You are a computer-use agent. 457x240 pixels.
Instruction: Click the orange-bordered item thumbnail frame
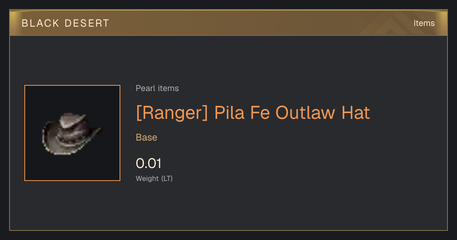point(72,133)
